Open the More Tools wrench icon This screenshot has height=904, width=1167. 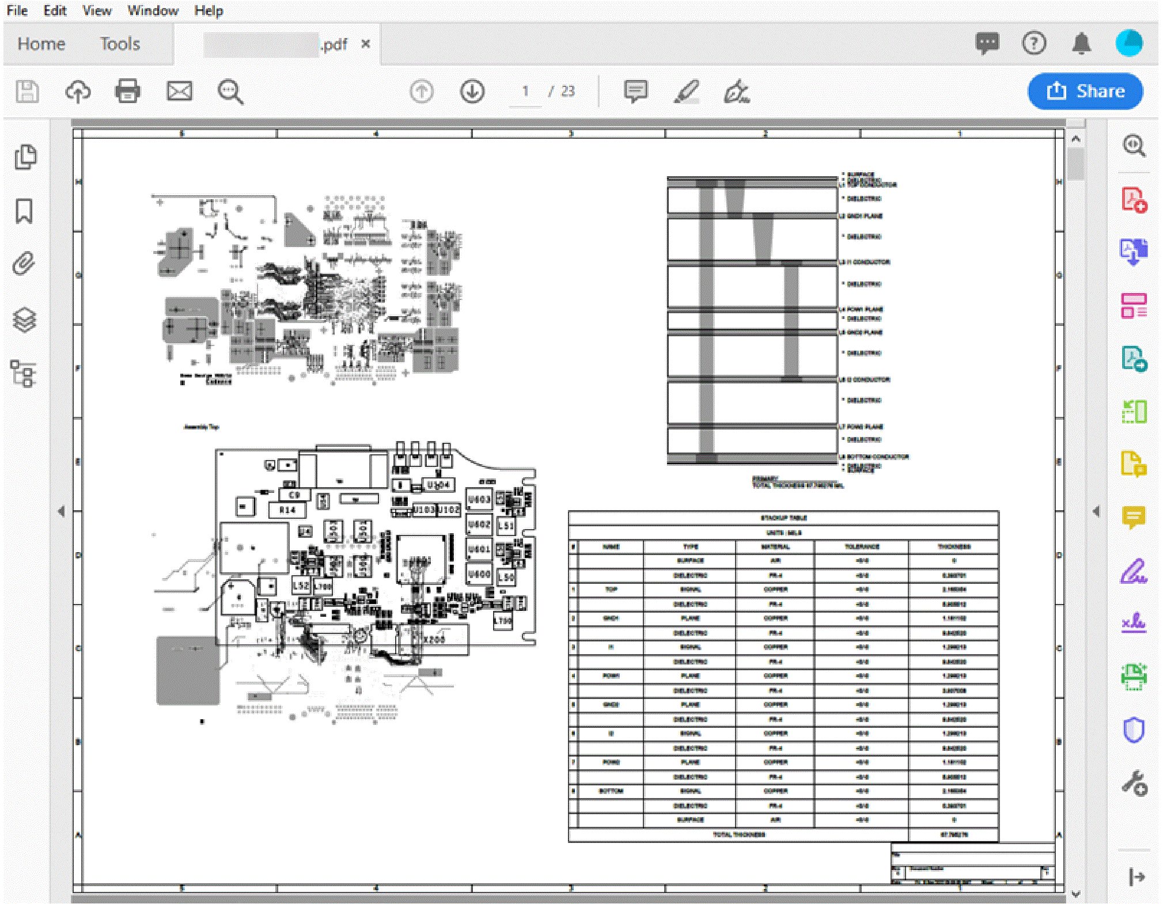pyautogui.click(x=1134, y=783)
